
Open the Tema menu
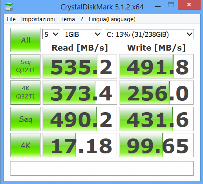pos(68,19)
